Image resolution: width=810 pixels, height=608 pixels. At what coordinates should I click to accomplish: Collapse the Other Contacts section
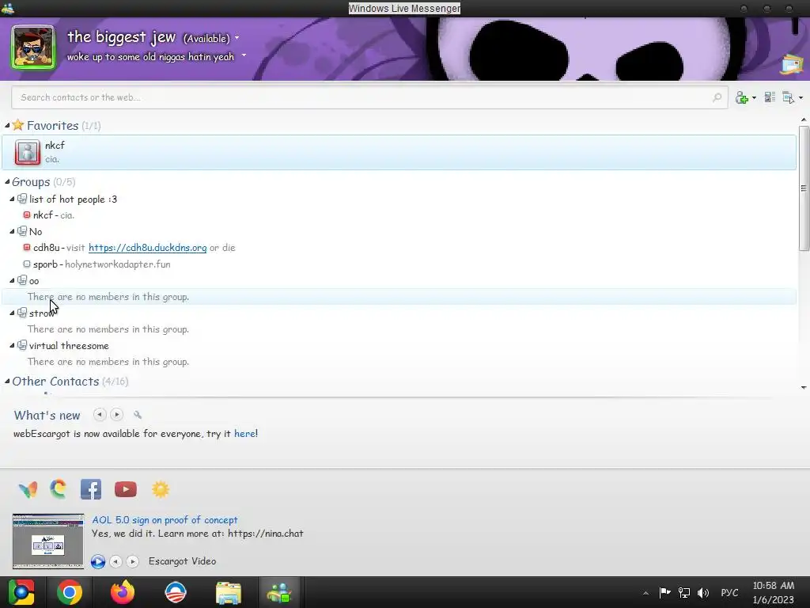coord(7,382)
